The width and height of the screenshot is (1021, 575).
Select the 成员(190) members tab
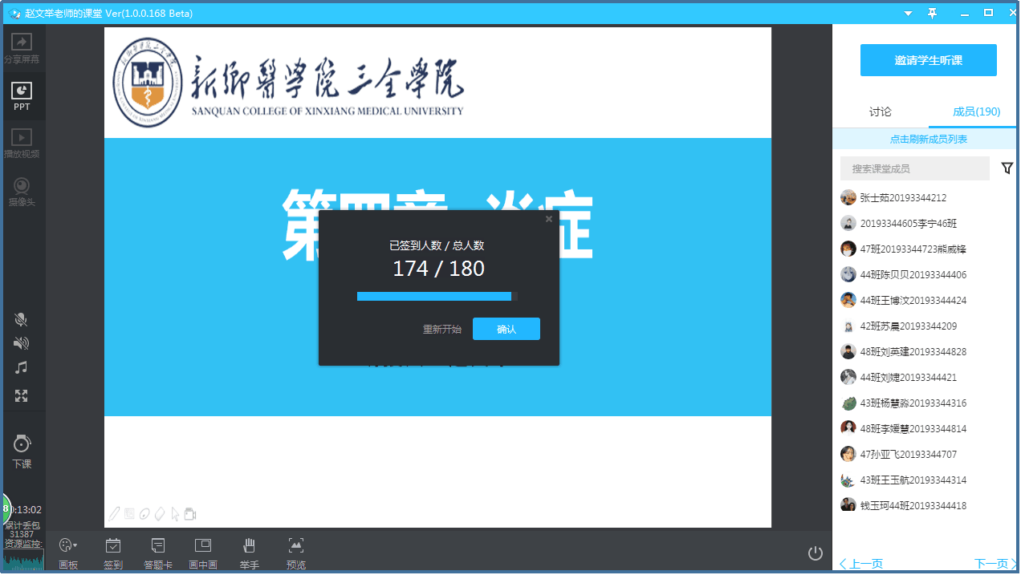coord(976,112)
